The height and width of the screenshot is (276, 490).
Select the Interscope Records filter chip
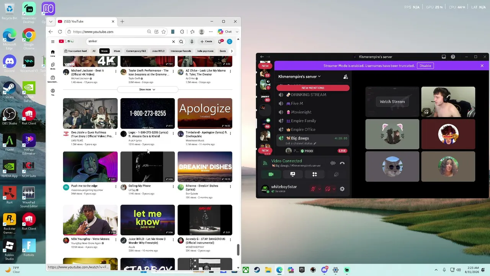click(181, 51)
